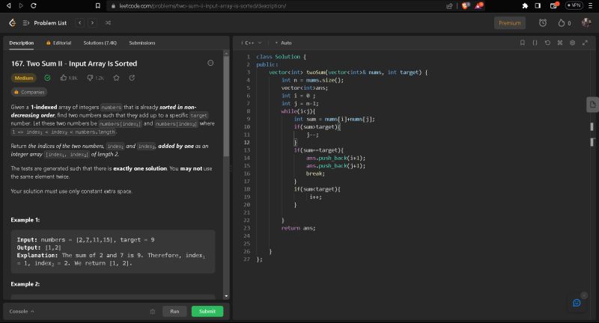Pick a random problem with shuffle
This screenshot has width=599, height=323.
point(108,23)
